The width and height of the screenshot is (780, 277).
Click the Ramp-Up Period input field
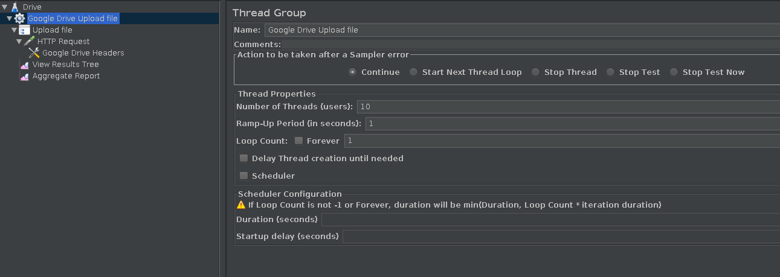pyautogui.click(x=573, y=124)
